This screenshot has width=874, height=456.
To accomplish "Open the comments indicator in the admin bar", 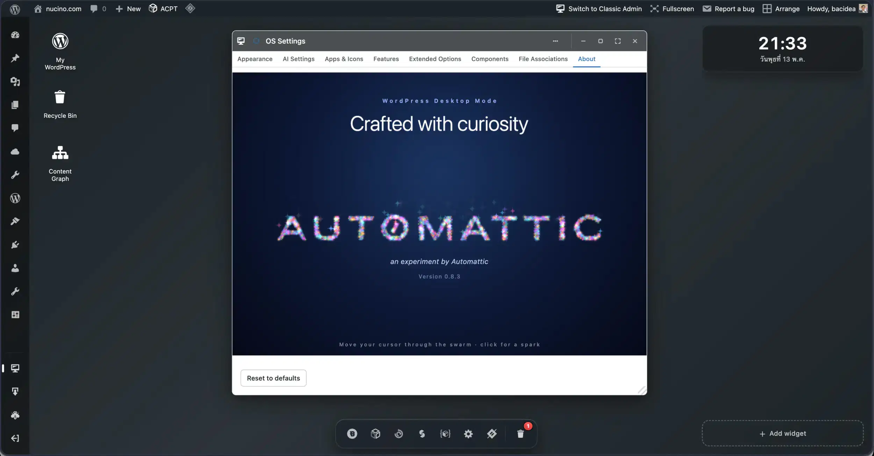I will click(x=98, y=9).
